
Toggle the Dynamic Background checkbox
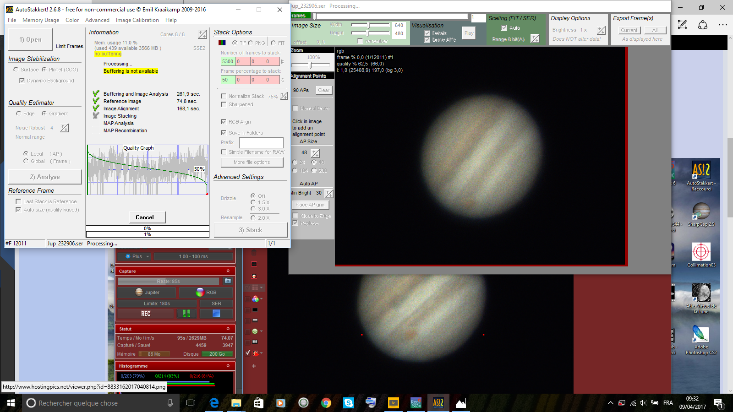(22, 81)
